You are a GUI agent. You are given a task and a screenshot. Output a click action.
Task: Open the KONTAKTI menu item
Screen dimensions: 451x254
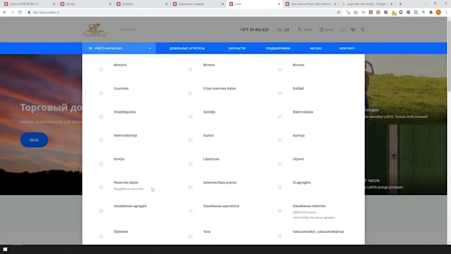(x=347, y=48)
